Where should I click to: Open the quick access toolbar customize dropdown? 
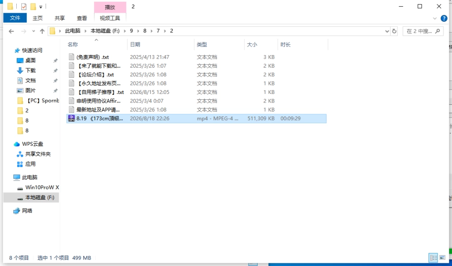point(41,7)
